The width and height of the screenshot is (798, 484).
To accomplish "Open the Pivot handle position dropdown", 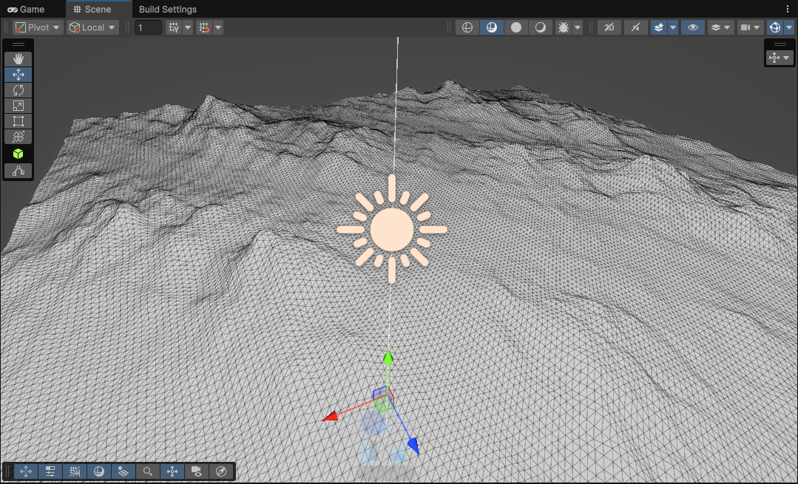I will coord(38,27).
